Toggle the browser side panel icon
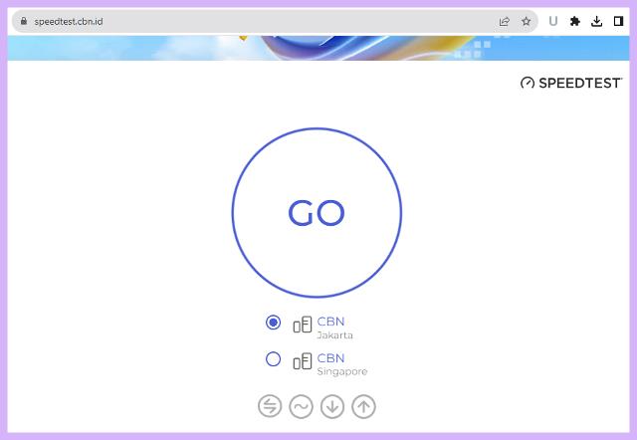Image resolution: width=637 pixels, height=440 pixels. [x=618, y=21]
